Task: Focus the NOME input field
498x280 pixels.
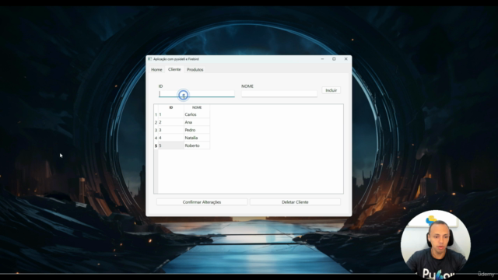Action: [279, 93]
